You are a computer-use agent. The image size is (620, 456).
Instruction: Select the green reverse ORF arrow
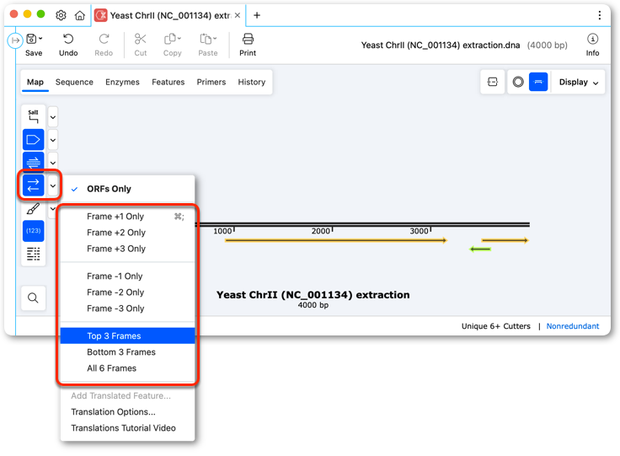tap(480, 249)
